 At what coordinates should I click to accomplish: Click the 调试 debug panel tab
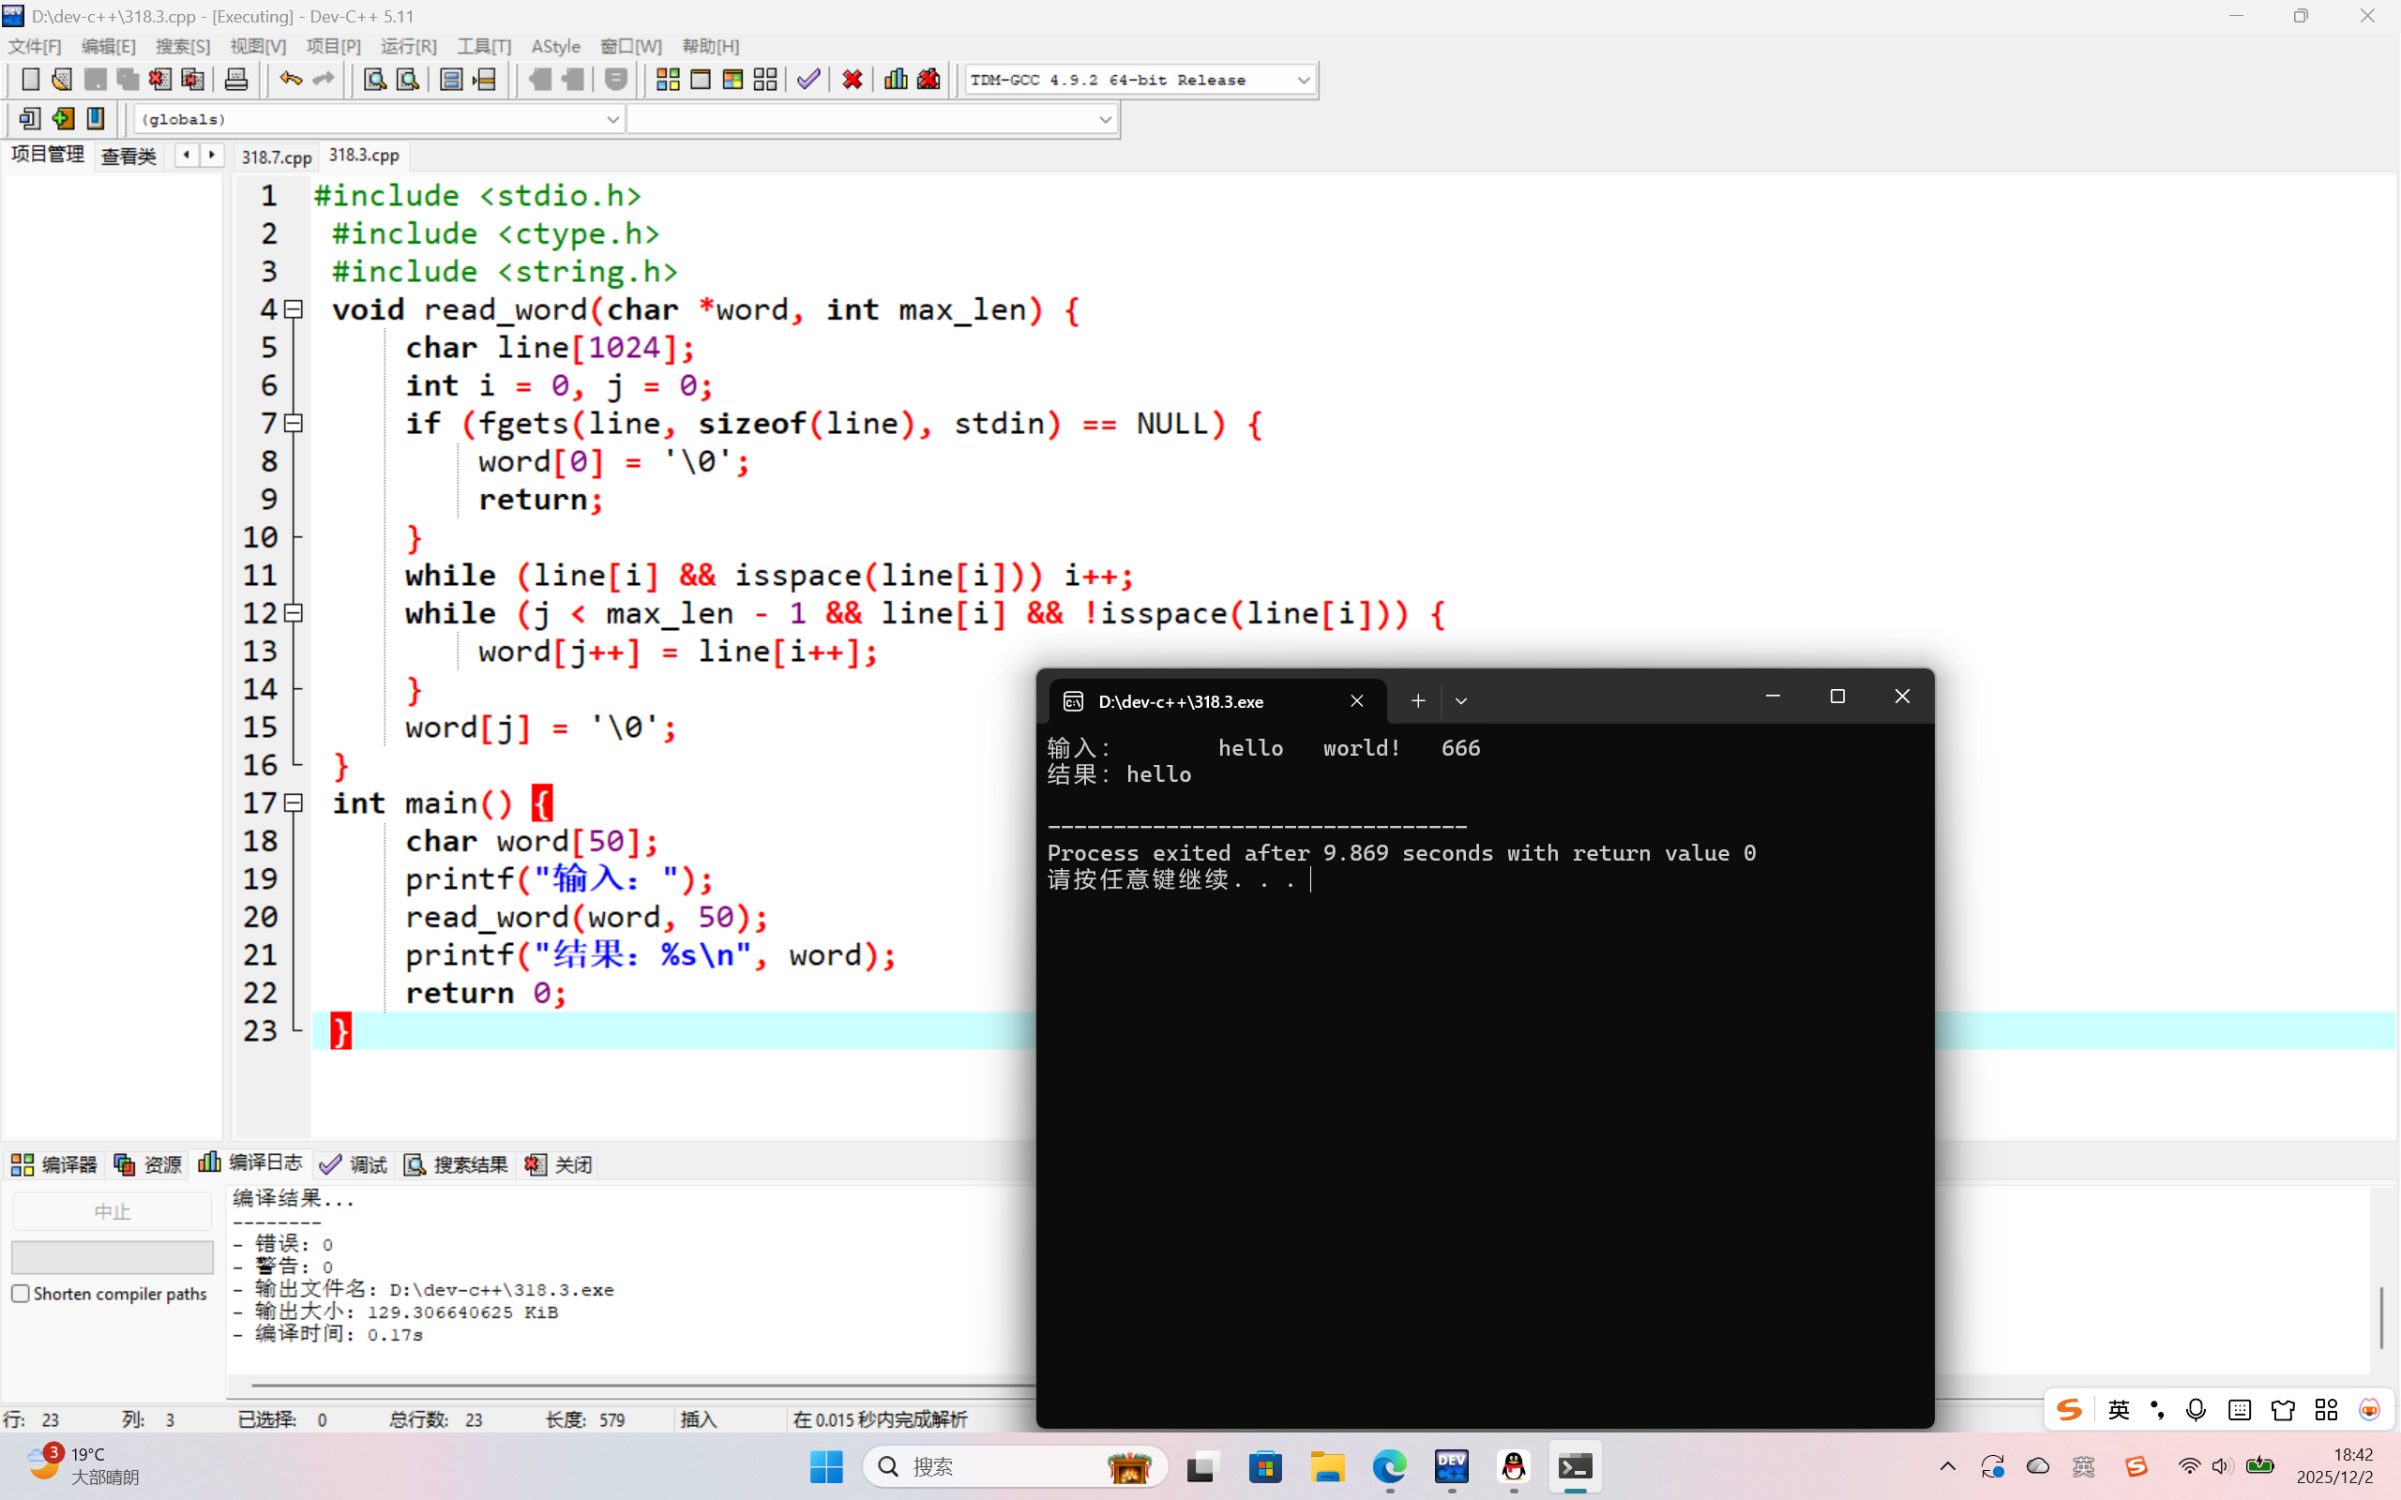coord(355,1163)
